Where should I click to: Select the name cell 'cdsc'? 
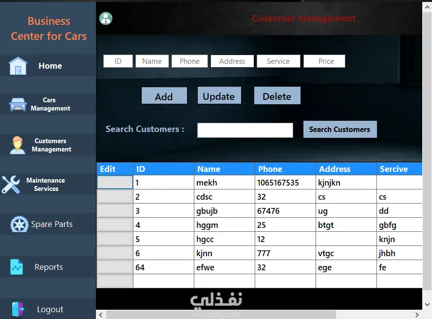click(225, 196)
